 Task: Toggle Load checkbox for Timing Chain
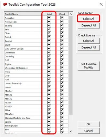pos(49,125)
